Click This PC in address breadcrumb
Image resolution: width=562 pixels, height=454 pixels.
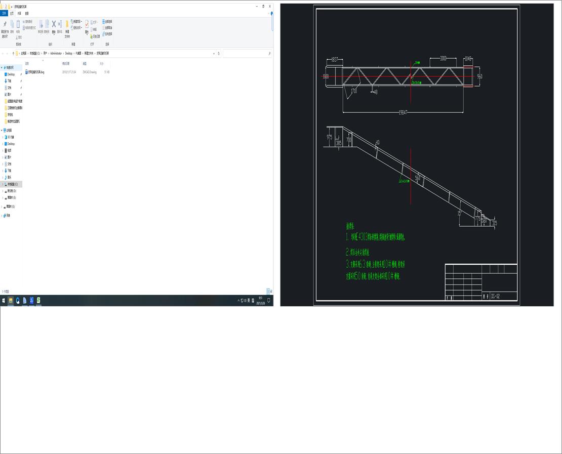pos(24,53)
